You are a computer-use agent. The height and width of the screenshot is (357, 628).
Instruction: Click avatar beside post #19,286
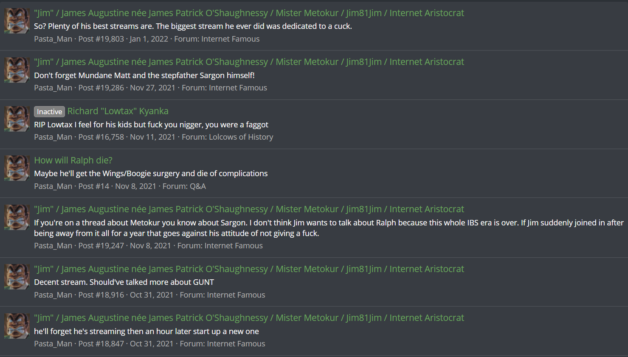click(17, 70)
